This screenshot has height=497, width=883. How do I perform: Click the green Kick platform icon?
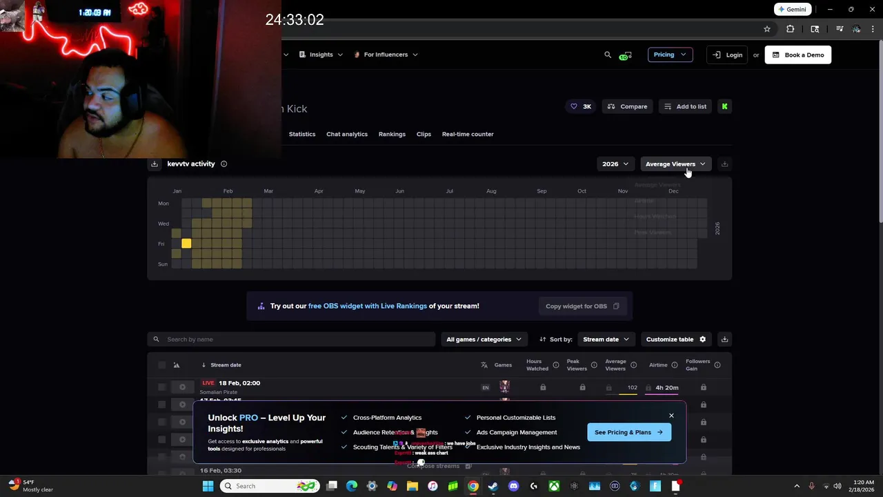tap(724, 106)
